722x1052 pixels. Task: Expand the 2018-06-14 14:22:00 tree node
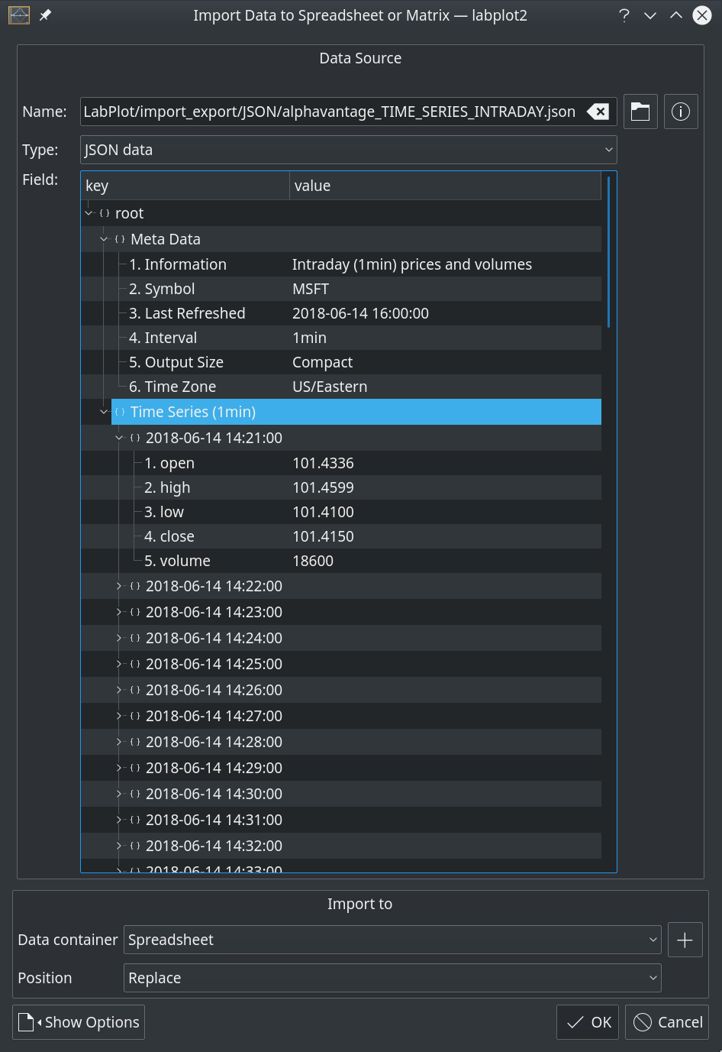tap(119, 586)
